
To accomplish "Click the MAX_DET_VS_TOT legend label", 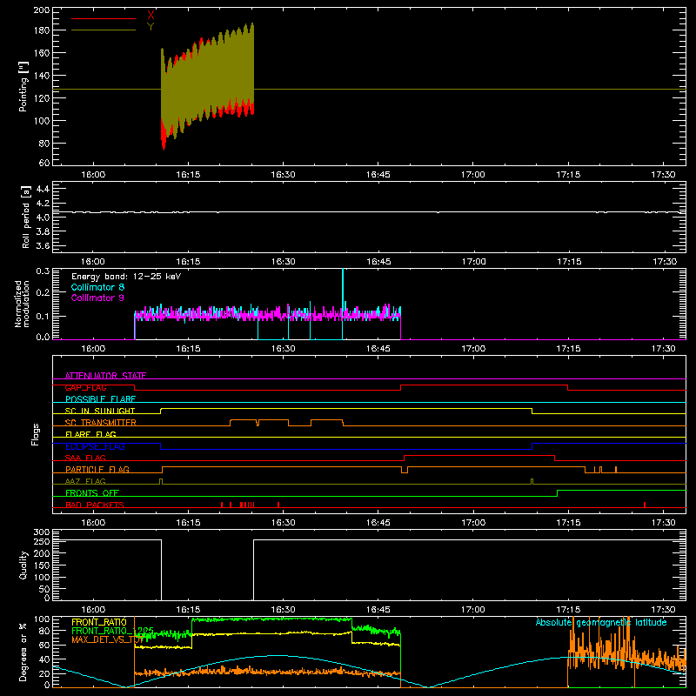I will (107, 639).
